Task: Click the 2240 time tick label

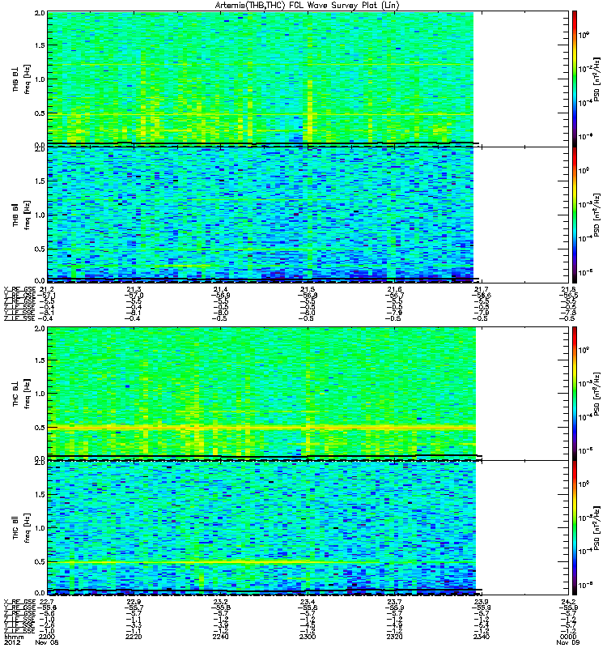Action: point(220,637)
